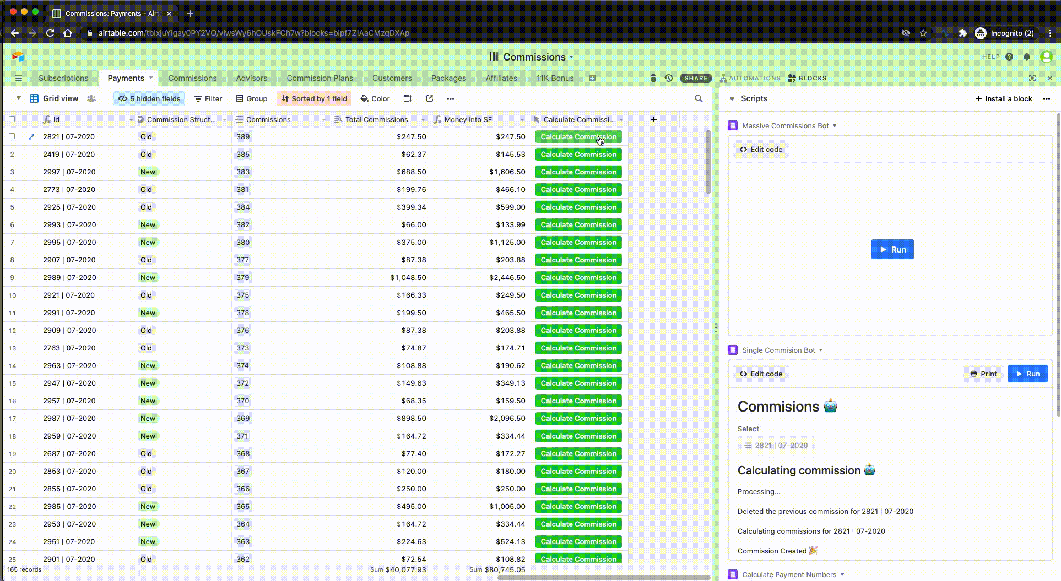
Task: Open Sorted by 1 field menu
Action: point(315,98)
